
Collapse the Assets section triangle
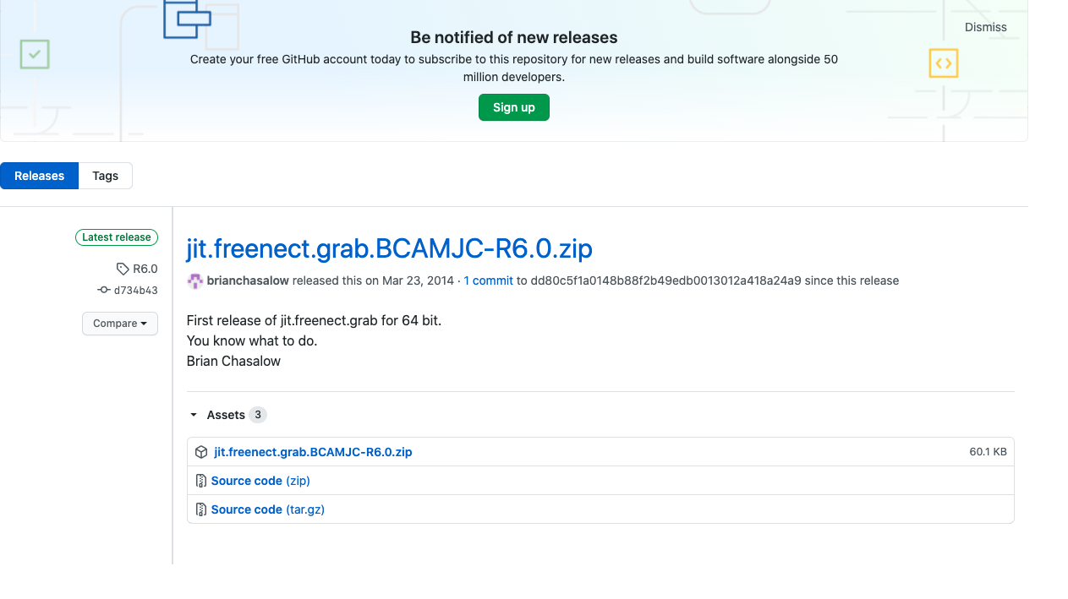194,415
